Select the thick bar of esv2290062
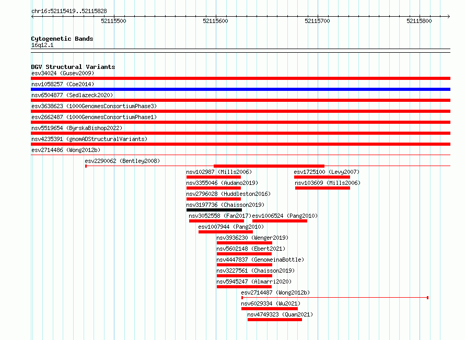The width and height of the screenshot is (465, 340). pos(269,166)
